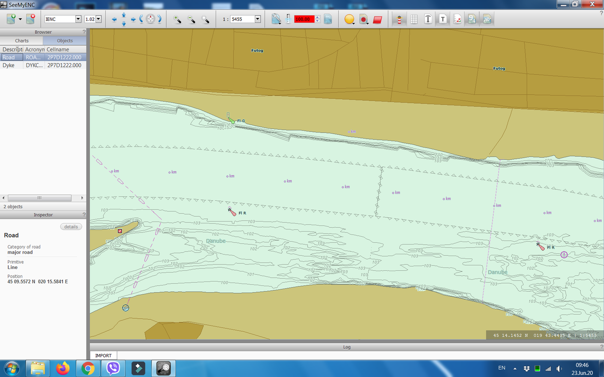This screenshot has height=377, width=604.
Task: Click the purple circle mark near right buoy
Action: [x=564, y=254]
